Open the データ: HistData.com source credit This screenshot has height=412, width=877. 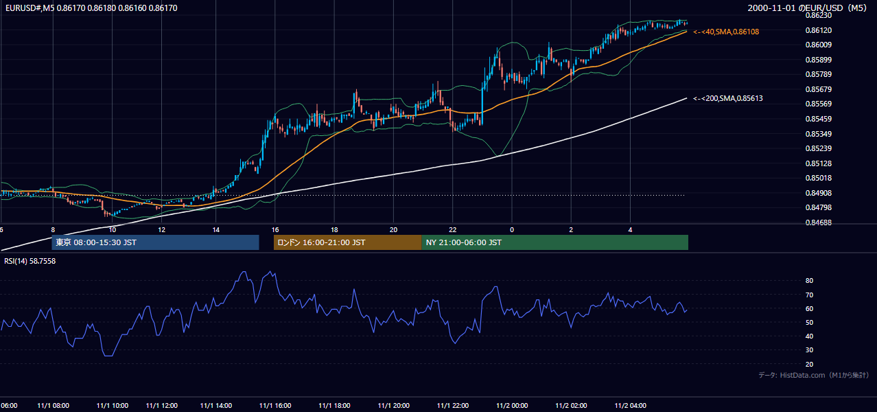814,375
